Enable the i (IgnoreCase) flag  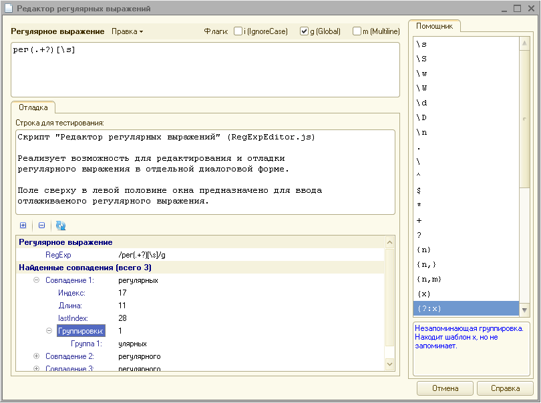click(x=237, y=31)
